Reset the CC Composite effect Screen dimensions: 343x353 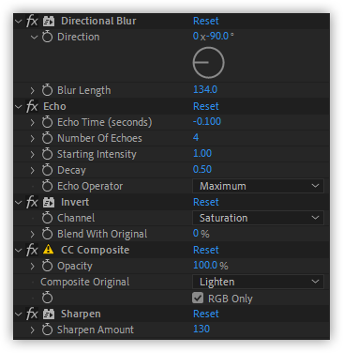tap(206, 250)
